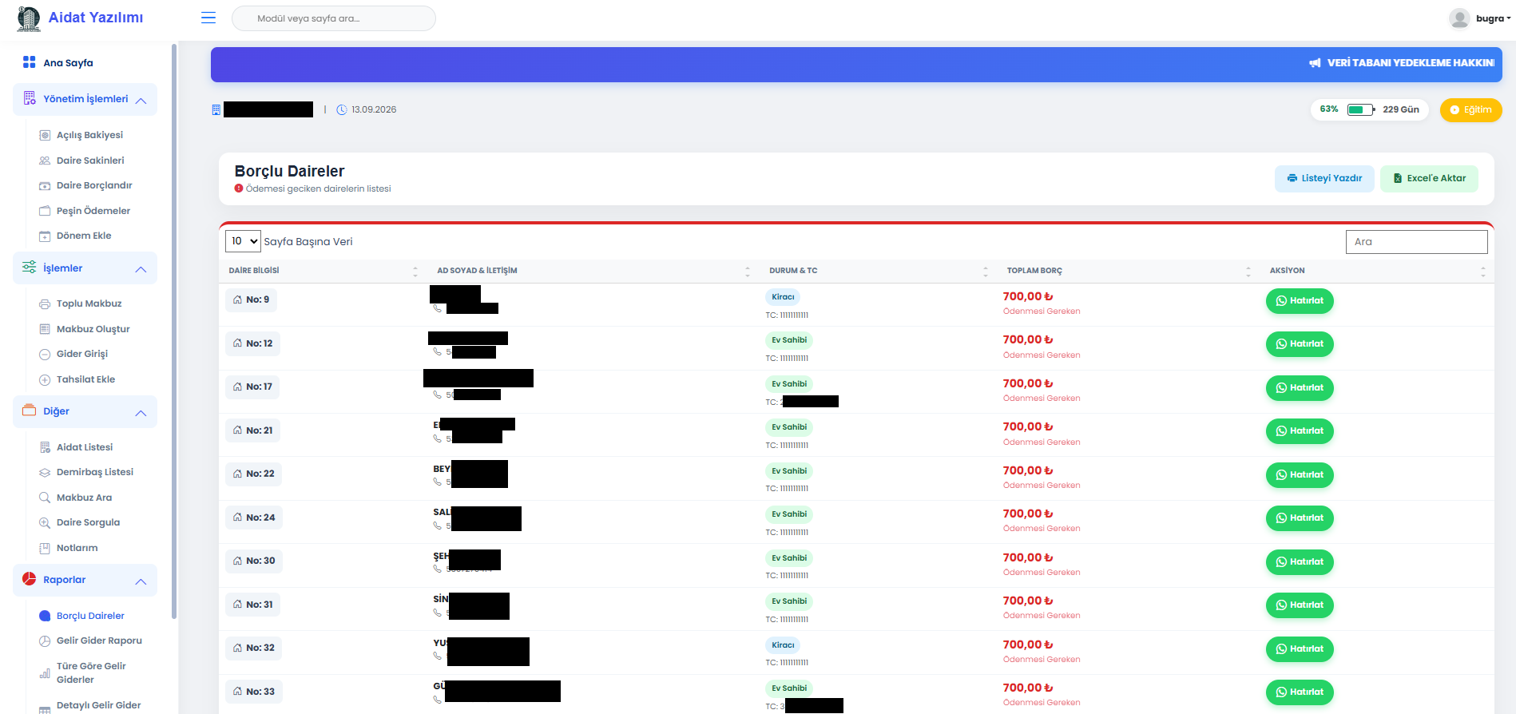This screenshot has width=1516, height=714.
Task: Open the bugra user dropdown
Action: coord(1492,18)
